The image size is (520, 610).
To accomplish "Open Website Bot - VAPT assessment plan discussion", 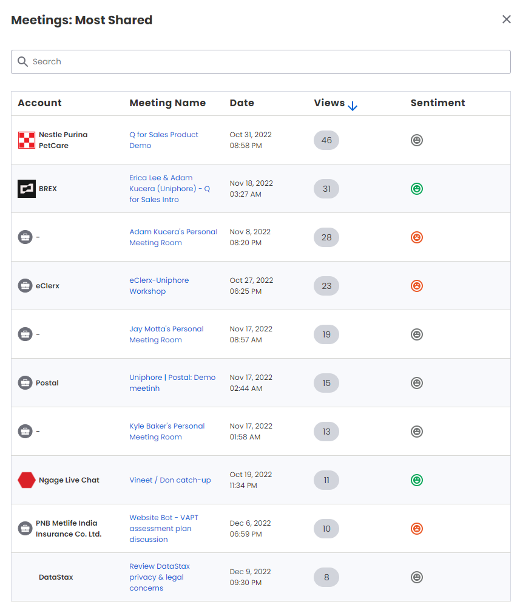I will (x=164, y=529).
